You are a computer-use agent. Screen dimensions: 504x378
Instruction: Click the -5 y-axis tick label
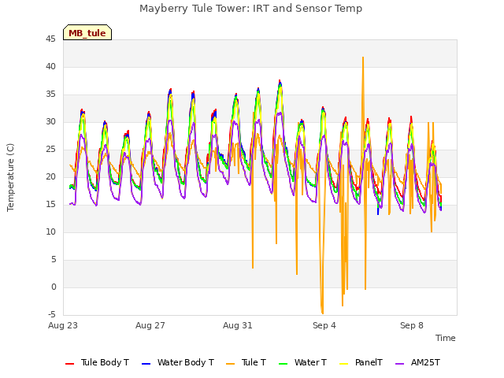point(52,314)
